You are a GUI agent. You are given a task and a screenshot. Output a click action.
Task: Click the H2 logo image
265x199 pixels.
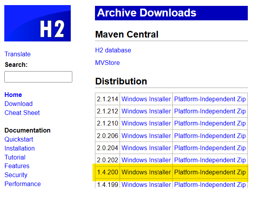point(38,23)
